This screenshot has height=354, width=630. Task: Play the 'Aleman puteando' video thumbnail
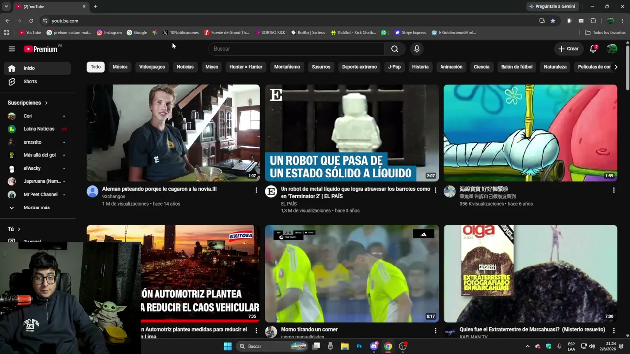point(173,133)
